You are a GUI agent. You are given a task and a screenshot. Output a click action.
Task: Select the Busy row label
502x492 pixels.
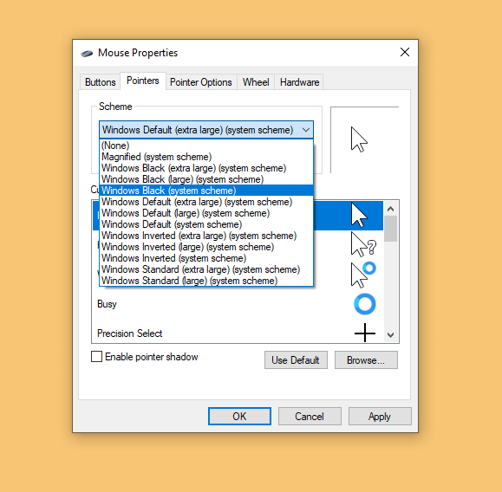(x=107, y=304)
